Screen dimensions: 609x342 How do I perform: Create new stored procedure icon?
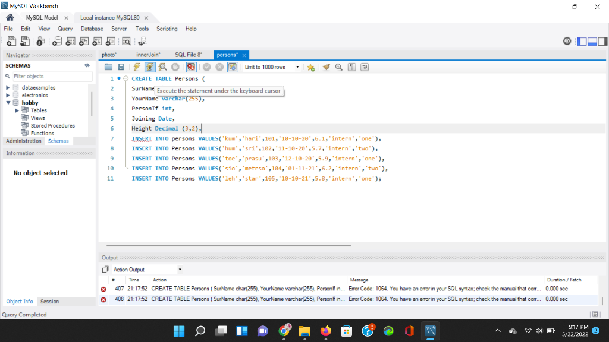[97, 41]
